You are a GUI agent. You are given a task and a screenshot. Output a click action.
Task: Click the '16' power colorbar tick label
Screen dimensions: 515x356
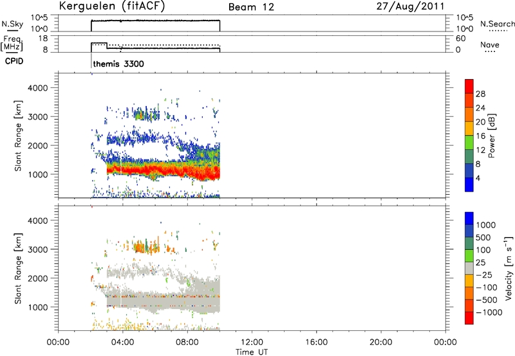coord(480,136)
